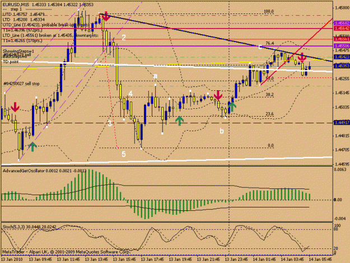Click the 1.45035 price scale value
350x263 pixels.
point(342,107)
